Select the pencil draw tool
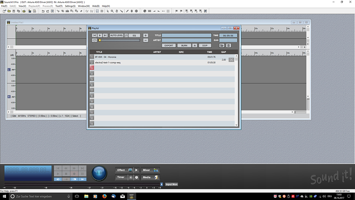 pos(127,11)
